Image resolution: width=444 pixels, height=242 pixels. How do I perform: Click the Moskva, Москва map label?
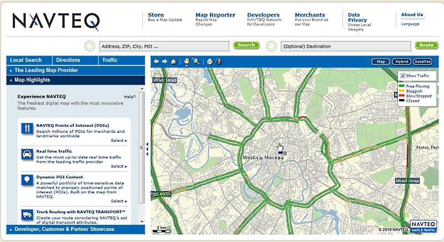263,158
